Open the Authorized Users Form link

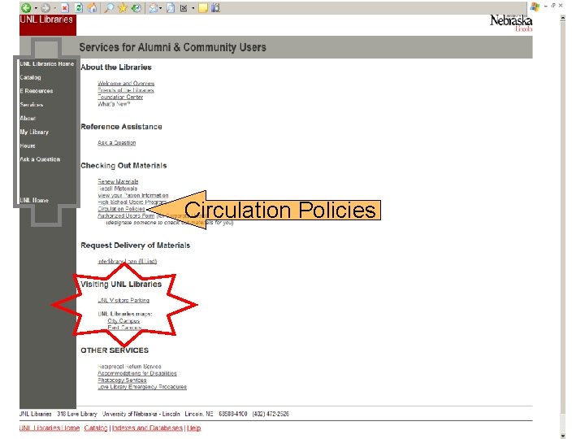(126, 215)
